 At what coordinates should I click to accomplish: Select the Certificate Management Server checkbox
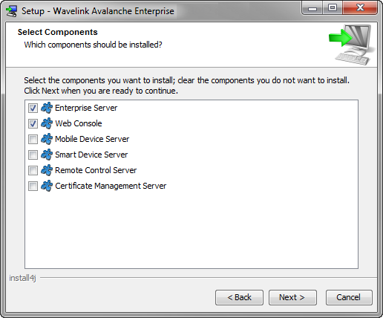[33, 186]
